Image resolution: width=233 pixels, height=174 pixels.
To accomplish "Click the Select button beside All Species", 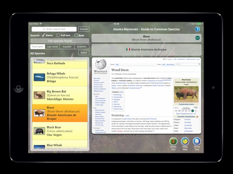I will click(84, 53).
